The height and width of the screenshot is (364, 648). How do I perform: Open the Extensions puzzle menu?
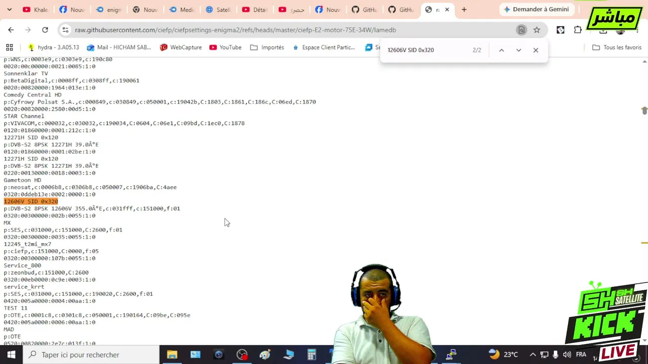coord(578,30)
